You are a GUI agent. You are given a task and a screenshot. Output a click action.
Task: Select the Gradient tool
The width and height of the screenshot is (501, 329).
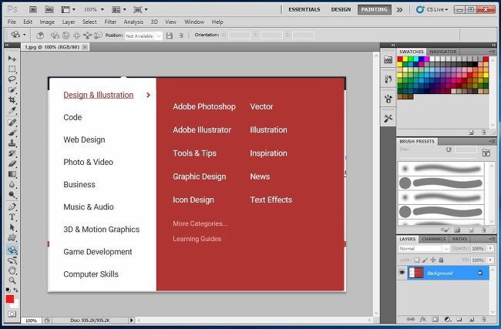point(12,174)
